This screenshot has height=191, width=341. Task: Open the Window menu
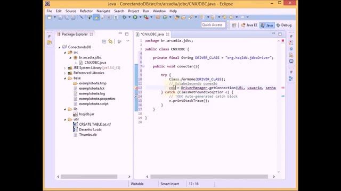[x=159, y=11]
